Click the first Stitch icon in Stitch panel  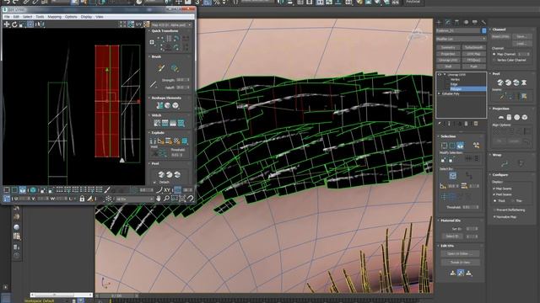tap(157, 123)
